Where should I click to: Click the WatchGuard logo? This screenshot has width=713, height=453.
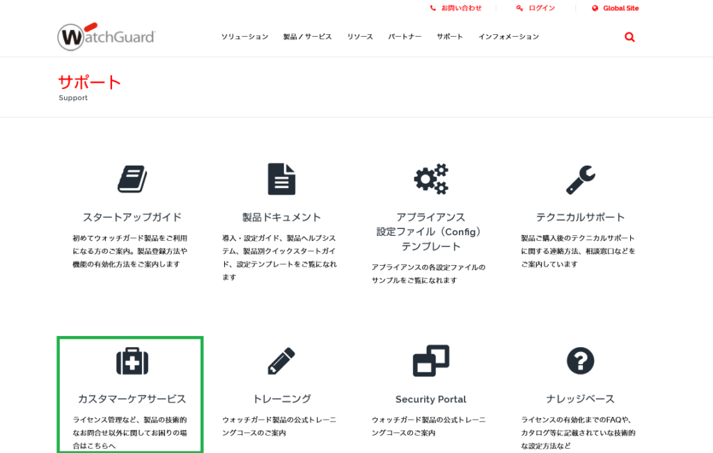point(107,36)
